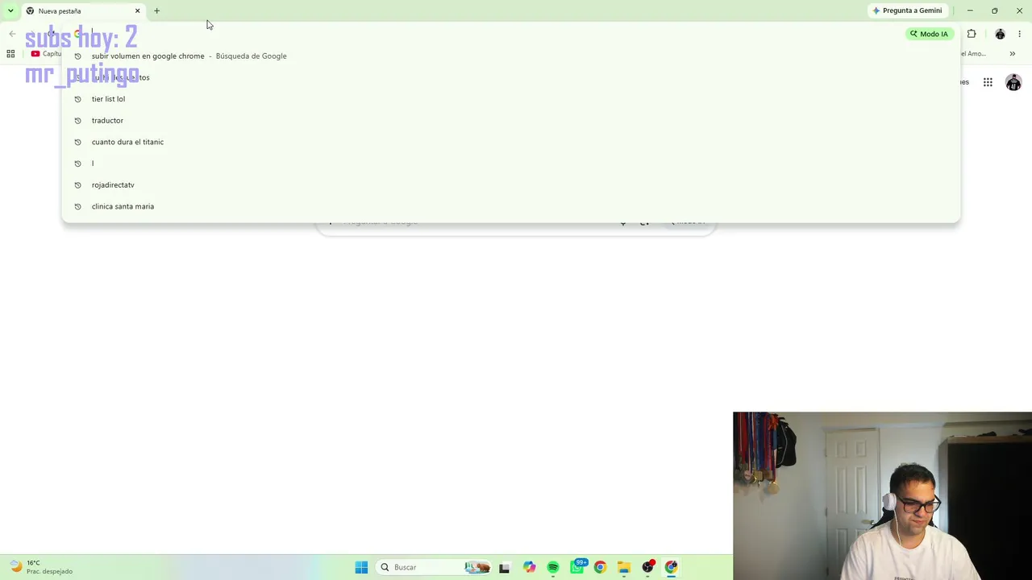Viewport: 1032px width, 580px height.
Task: Click the taskbar Buscar search box
Action: 434,567
